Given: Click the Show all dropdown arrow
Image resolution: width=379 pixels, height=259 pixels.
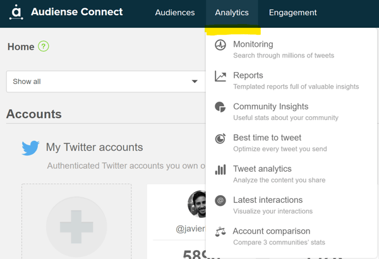Looking at the screenshot, I should coord(195,81).
